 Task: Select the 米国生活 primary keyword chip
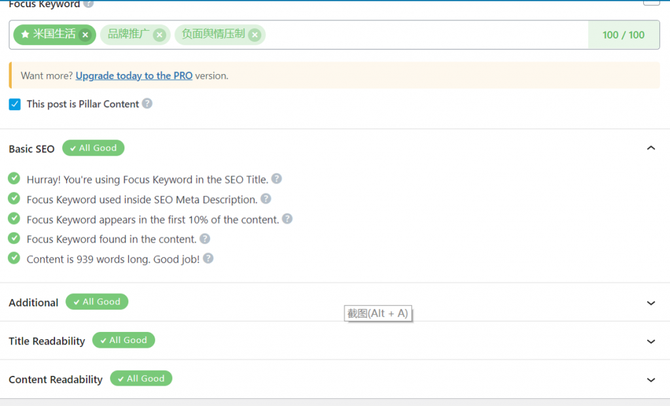pos(54,35)
